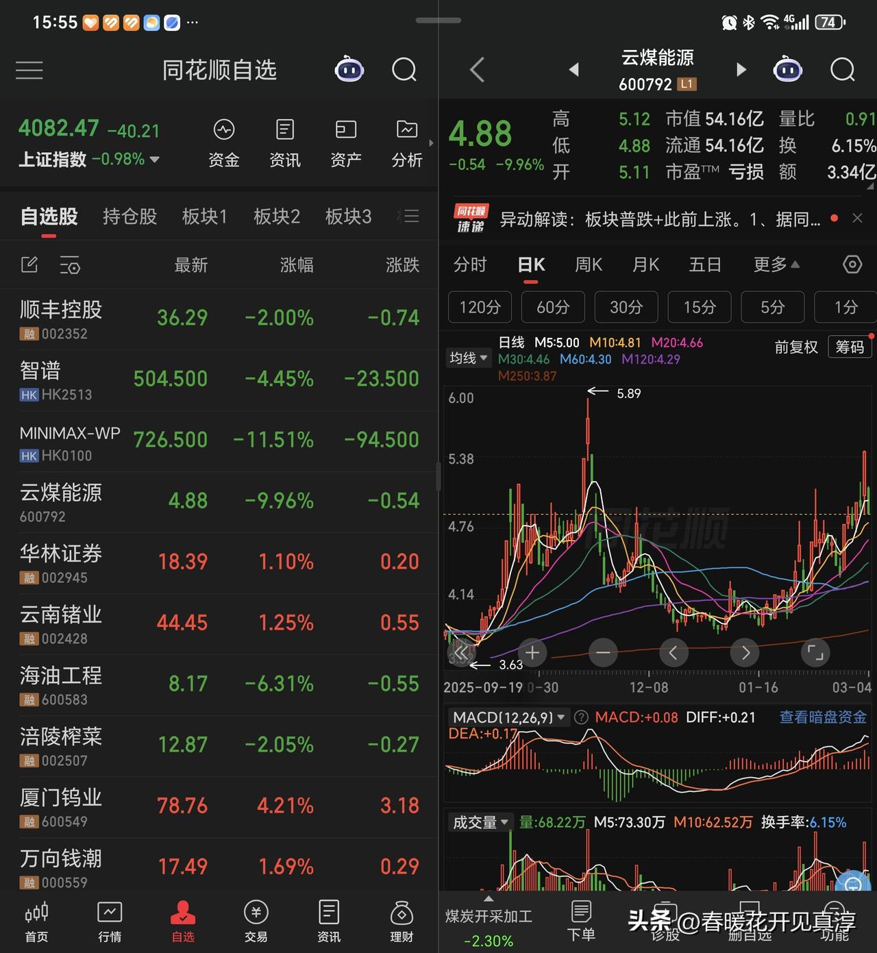This screenshot has width=877, height=953.
Task: Zoom out the K-line chart with minus
Action: 603,653
